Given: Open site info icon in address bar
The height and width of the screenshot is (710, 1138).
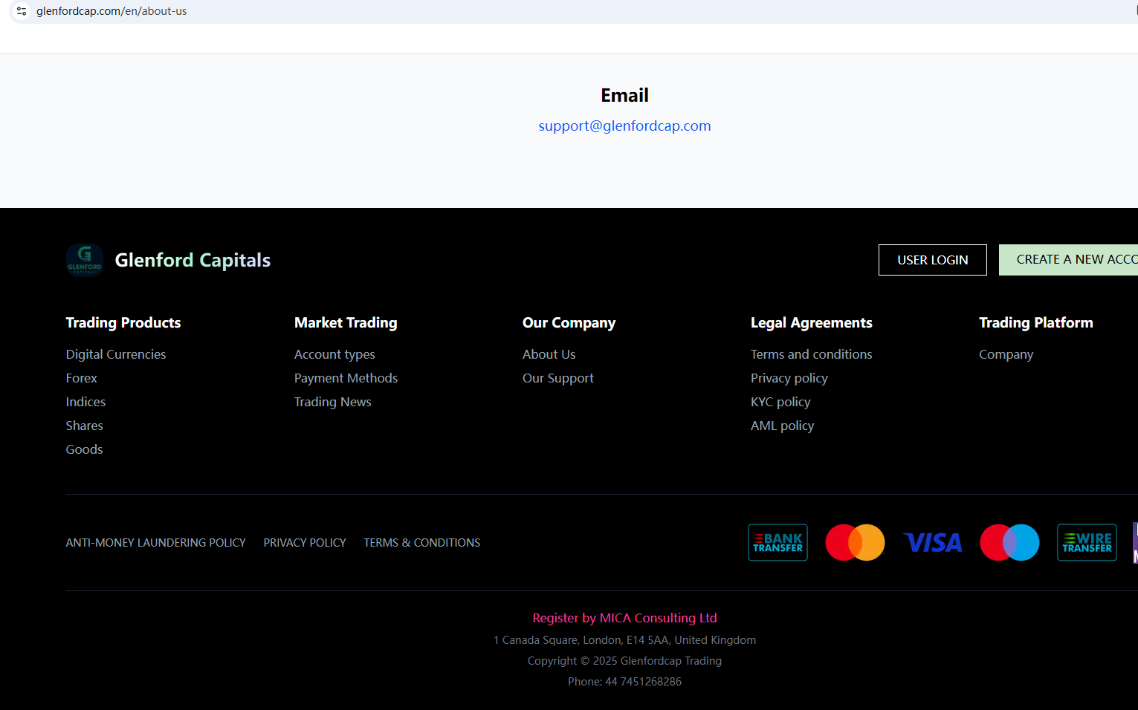Looking at the screenshot, I should (22, 11).
